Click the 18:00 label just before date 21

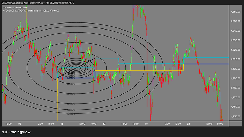(178, 124)
